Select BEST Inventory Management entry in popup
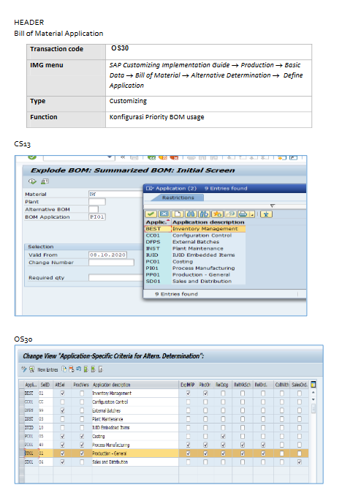Image resolution: width=342 pixels, height=493 pixels. coord(195,228)
